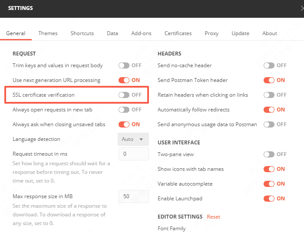Go to the Certificates tab
The image size is (304, 232).
click(x=178, y=33)
